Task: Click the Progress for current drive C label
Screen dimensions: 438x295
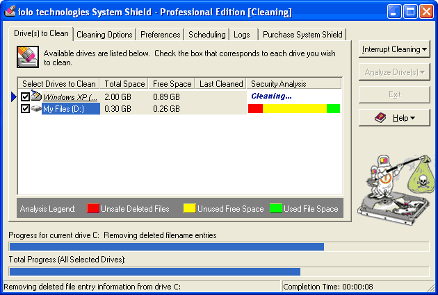Action: 113,235
